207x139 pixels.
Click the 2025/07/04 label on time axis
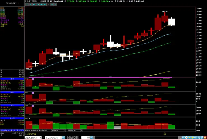30,134
